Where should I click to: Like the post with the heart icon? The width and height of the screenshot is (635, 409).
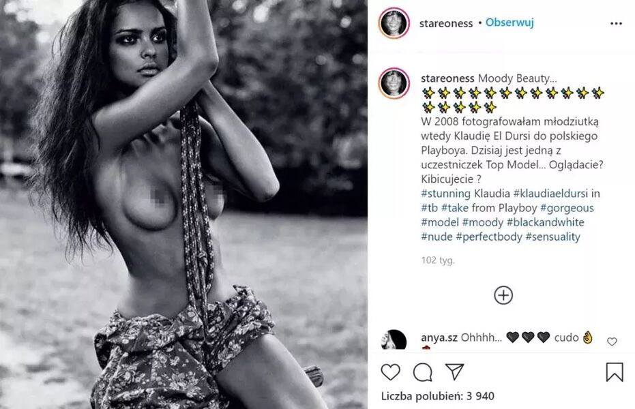pyautogui.click(x=390, y=372)
